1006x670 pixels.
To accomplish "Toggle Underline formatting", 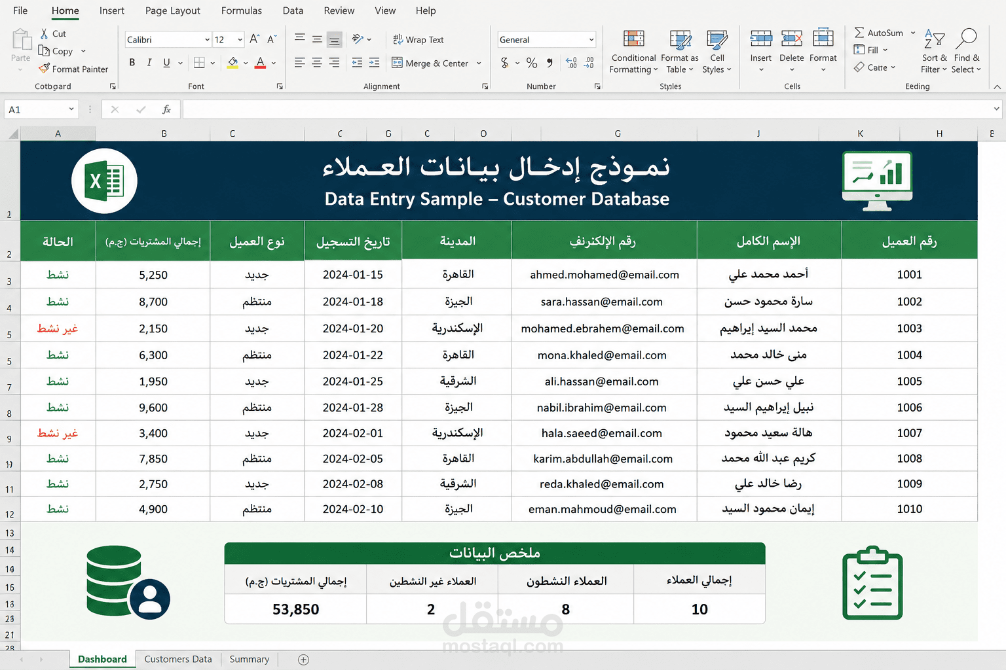I will (x=166, y=63).
